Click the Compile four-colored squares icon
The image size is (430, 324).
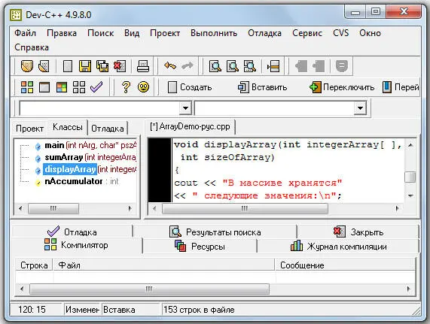tap(27, 87)
